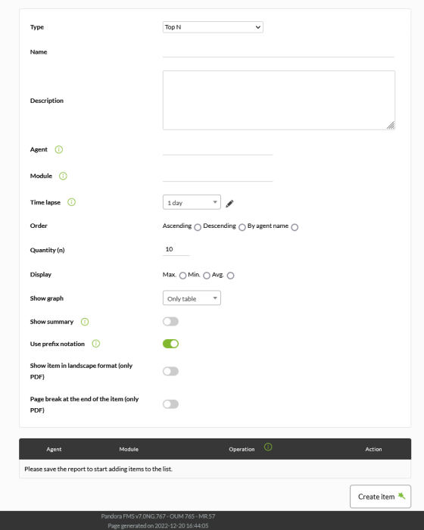Open the Show graph Only table dropdown
Image resolution: width=424 pixels, height=530 pixels.
192,298
